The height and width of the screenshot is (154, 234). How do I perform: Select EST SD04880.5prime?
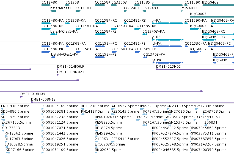3,114
